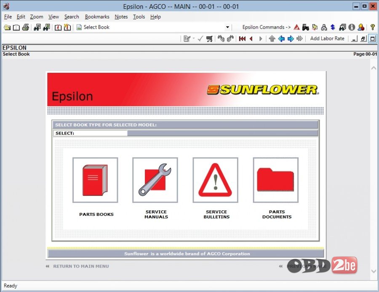Screen dimensions: 379x292
Task: Click the blue right arrow forward icon
Action: [x=291, y=39]
